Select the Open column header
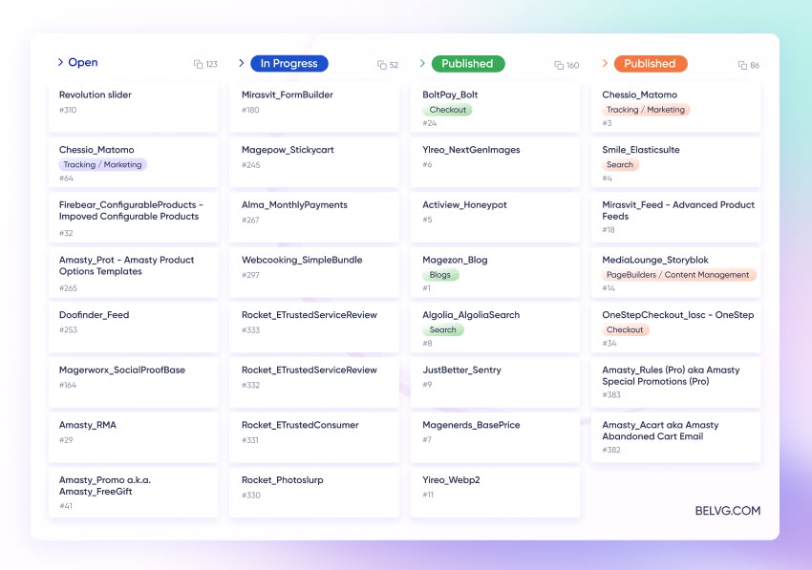812x570 pixels. tap(83, 62)
